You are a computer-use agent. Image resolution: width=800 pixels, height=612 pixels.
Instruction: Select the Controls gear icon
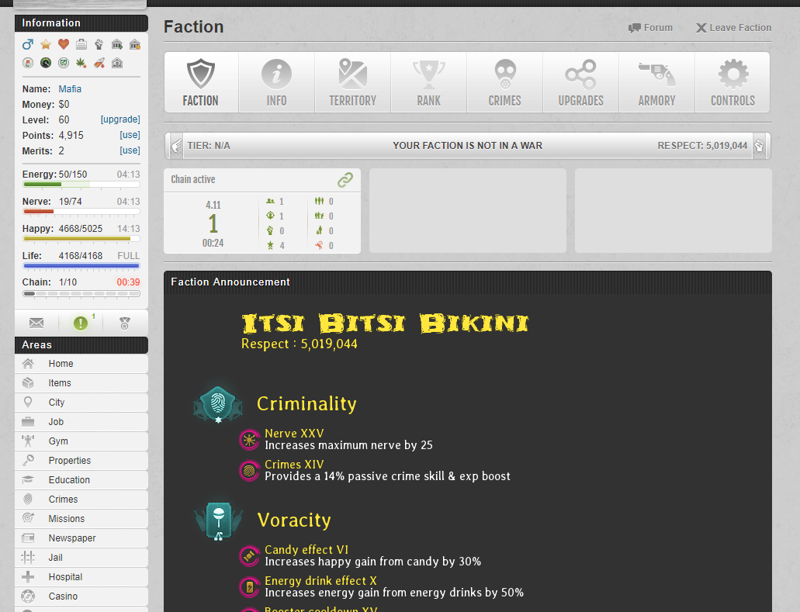click(732, 75)
